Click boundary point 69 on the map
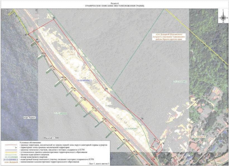The height and width of the screenshot is (166, 229). click(106, 89)
